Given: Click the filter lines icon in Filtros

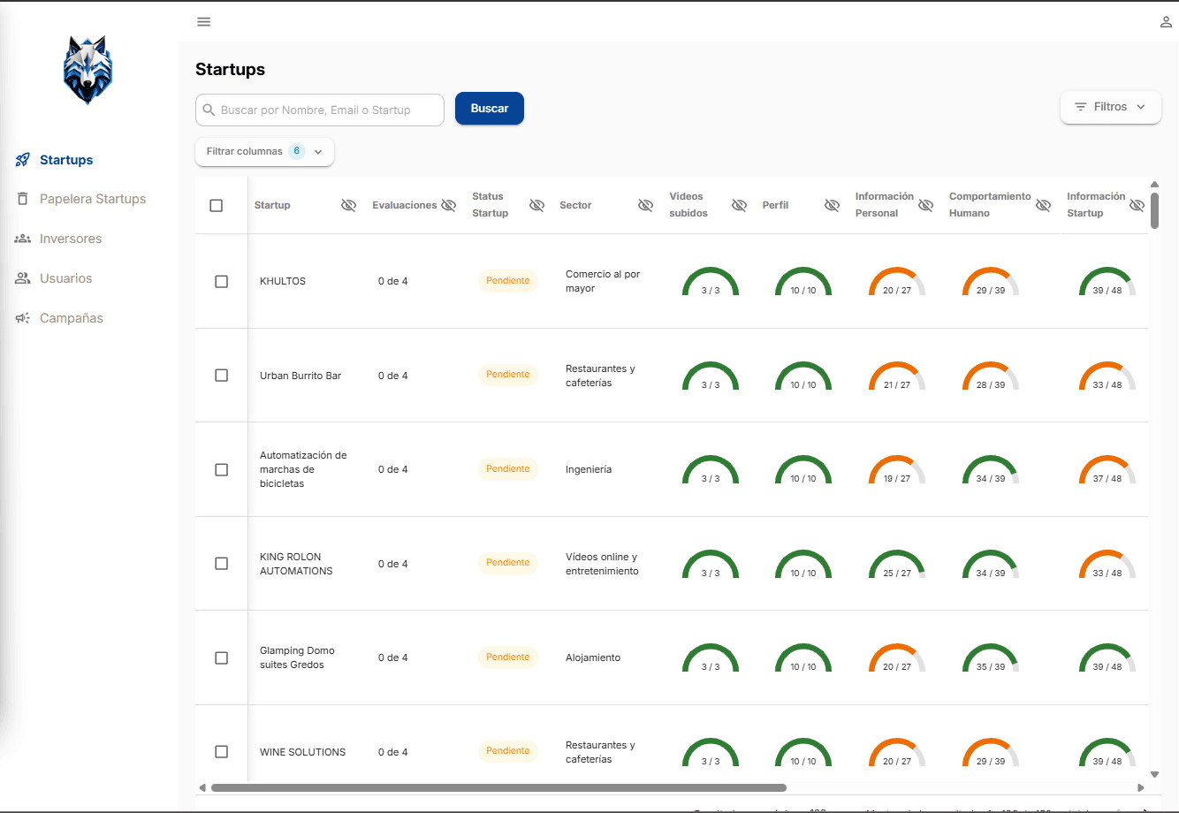Looking at the screenshot, I should (x=1081, y=107).
